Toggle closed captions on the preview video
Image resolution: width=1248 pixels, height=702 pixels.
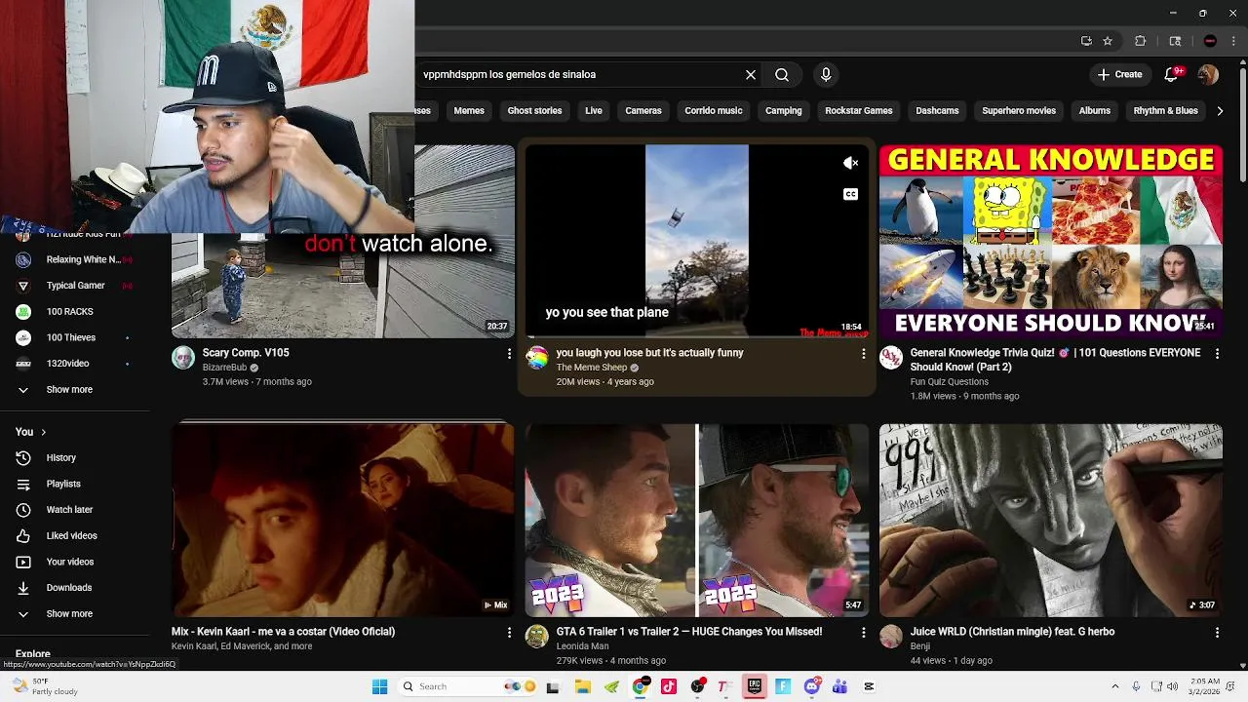coord(850,195)
